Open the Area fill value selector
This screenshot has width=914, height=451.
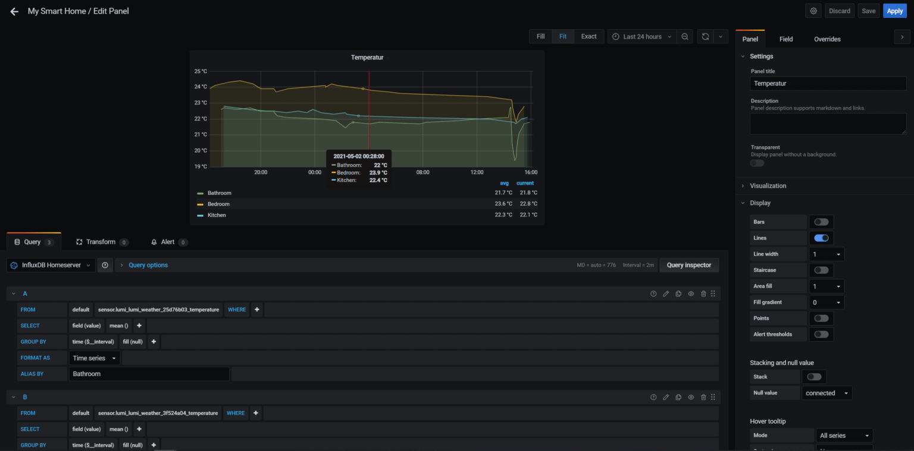827,286
